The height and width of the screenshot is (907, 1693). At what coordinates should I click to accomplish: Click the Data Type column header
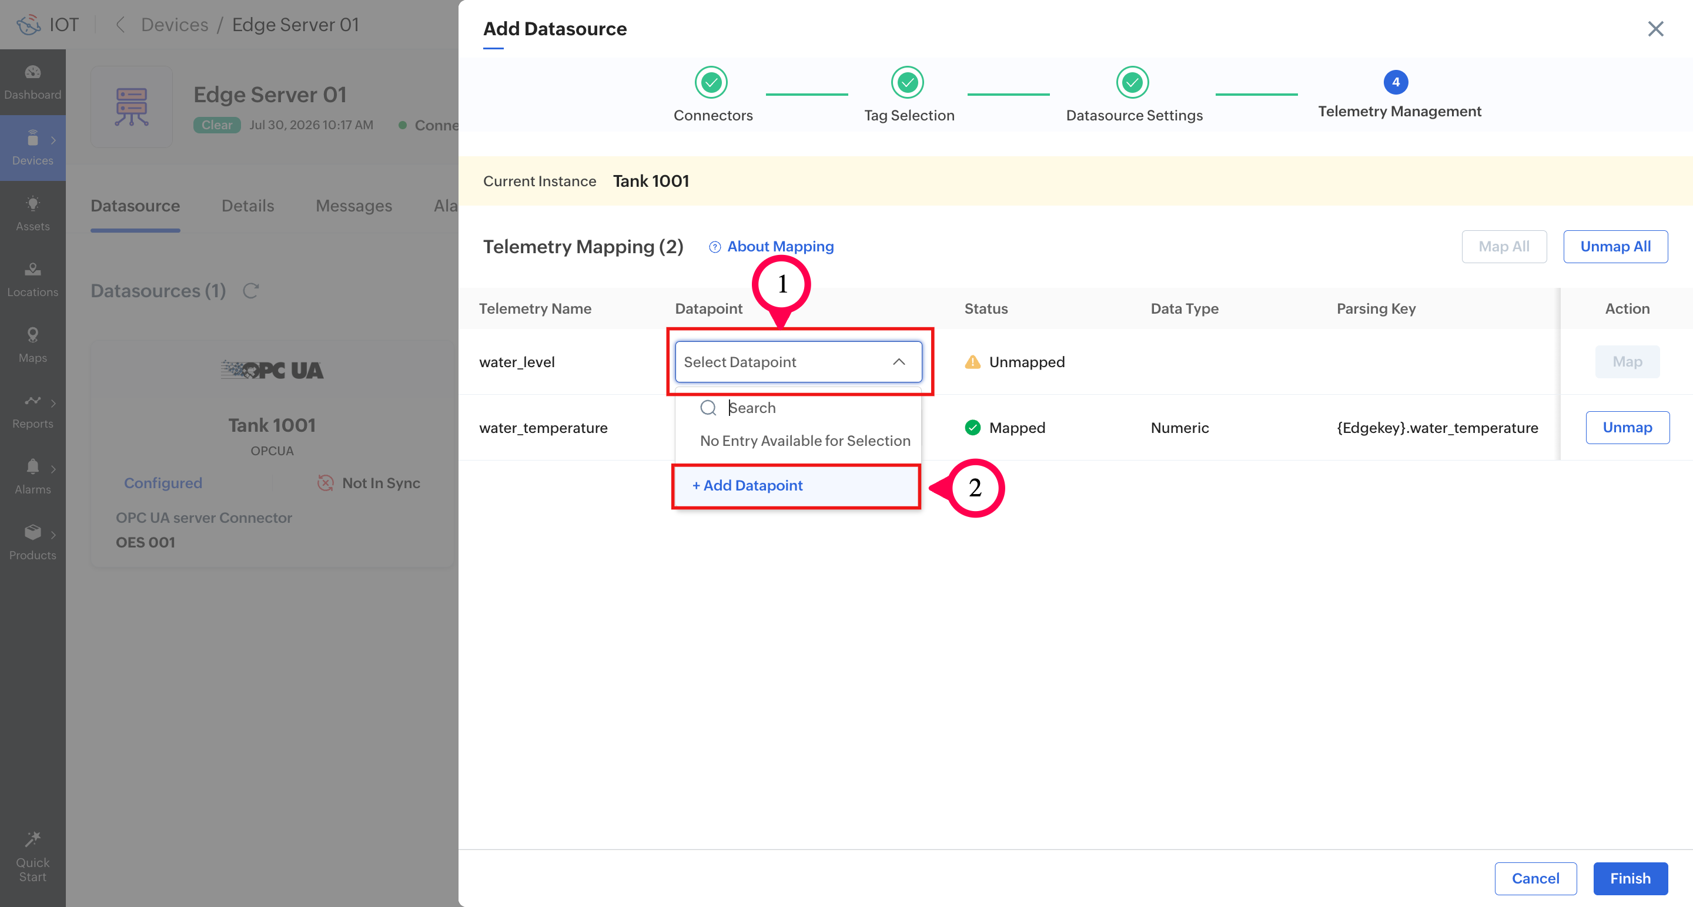point(1185,308)
